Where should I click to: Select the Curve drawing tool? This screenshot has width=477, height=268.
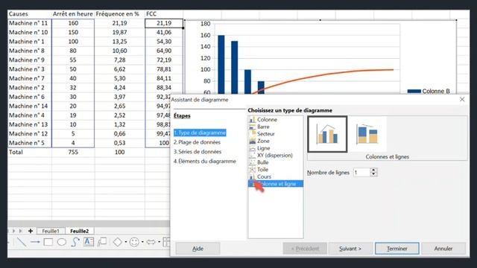pos(75,242)
